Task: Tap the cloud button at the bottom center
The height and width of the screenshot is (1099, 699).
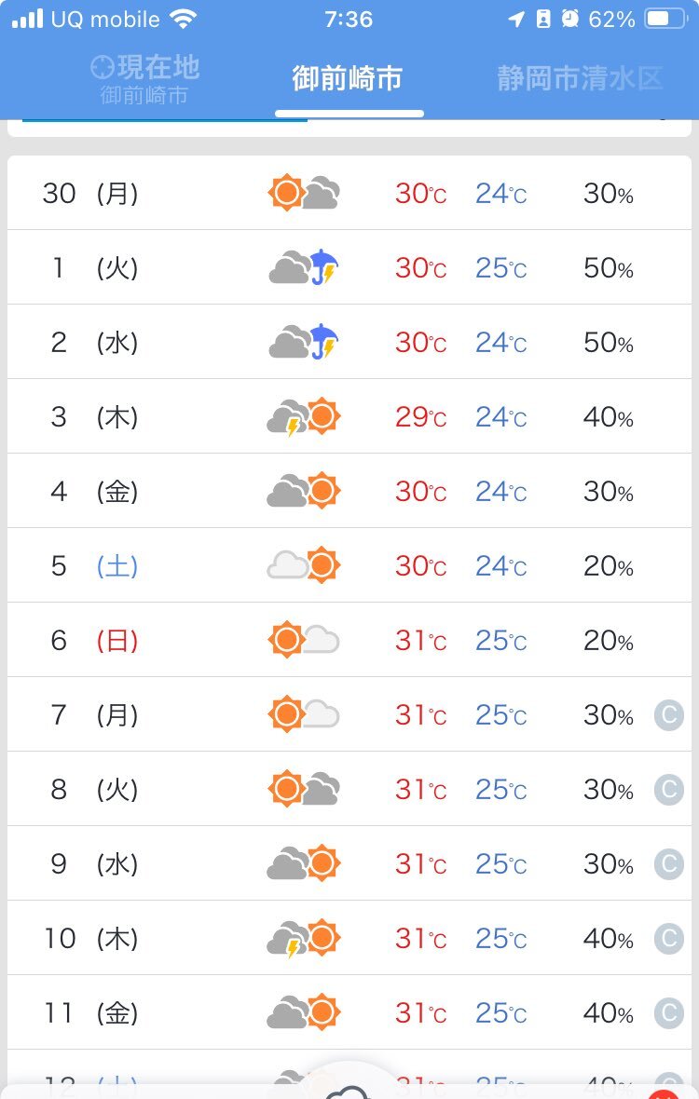Action: coord(348,1089)
